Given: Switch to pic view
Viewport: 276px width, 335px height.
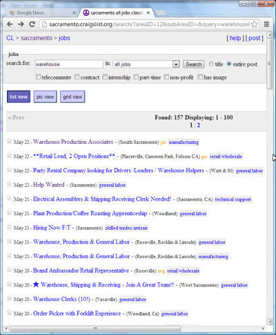Looking at the screenshot, I should 45,97.
